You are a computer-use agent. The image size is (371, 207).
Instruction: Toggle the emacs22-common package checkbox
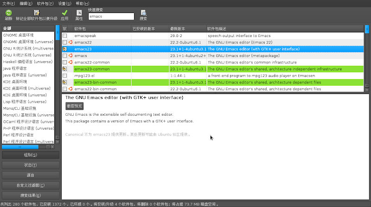64,62
